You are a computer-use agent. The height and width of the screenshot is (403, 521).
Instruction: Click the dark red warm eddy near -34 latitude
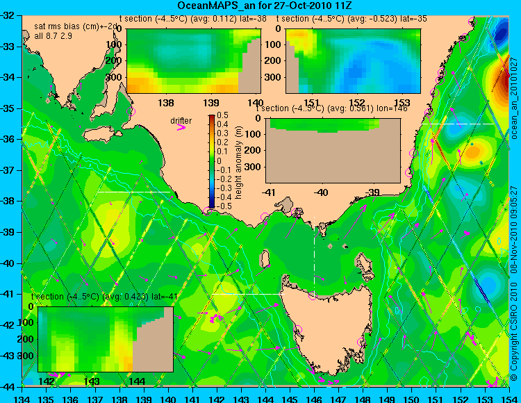pyautogui.click(x=504, y=81)
